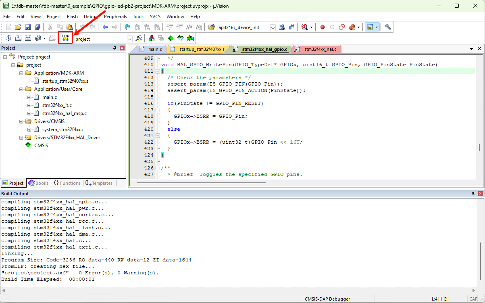Click Manage Run-Time Environment green diamond icon
This screenshot has width=485, height=303.
(171, 39)
